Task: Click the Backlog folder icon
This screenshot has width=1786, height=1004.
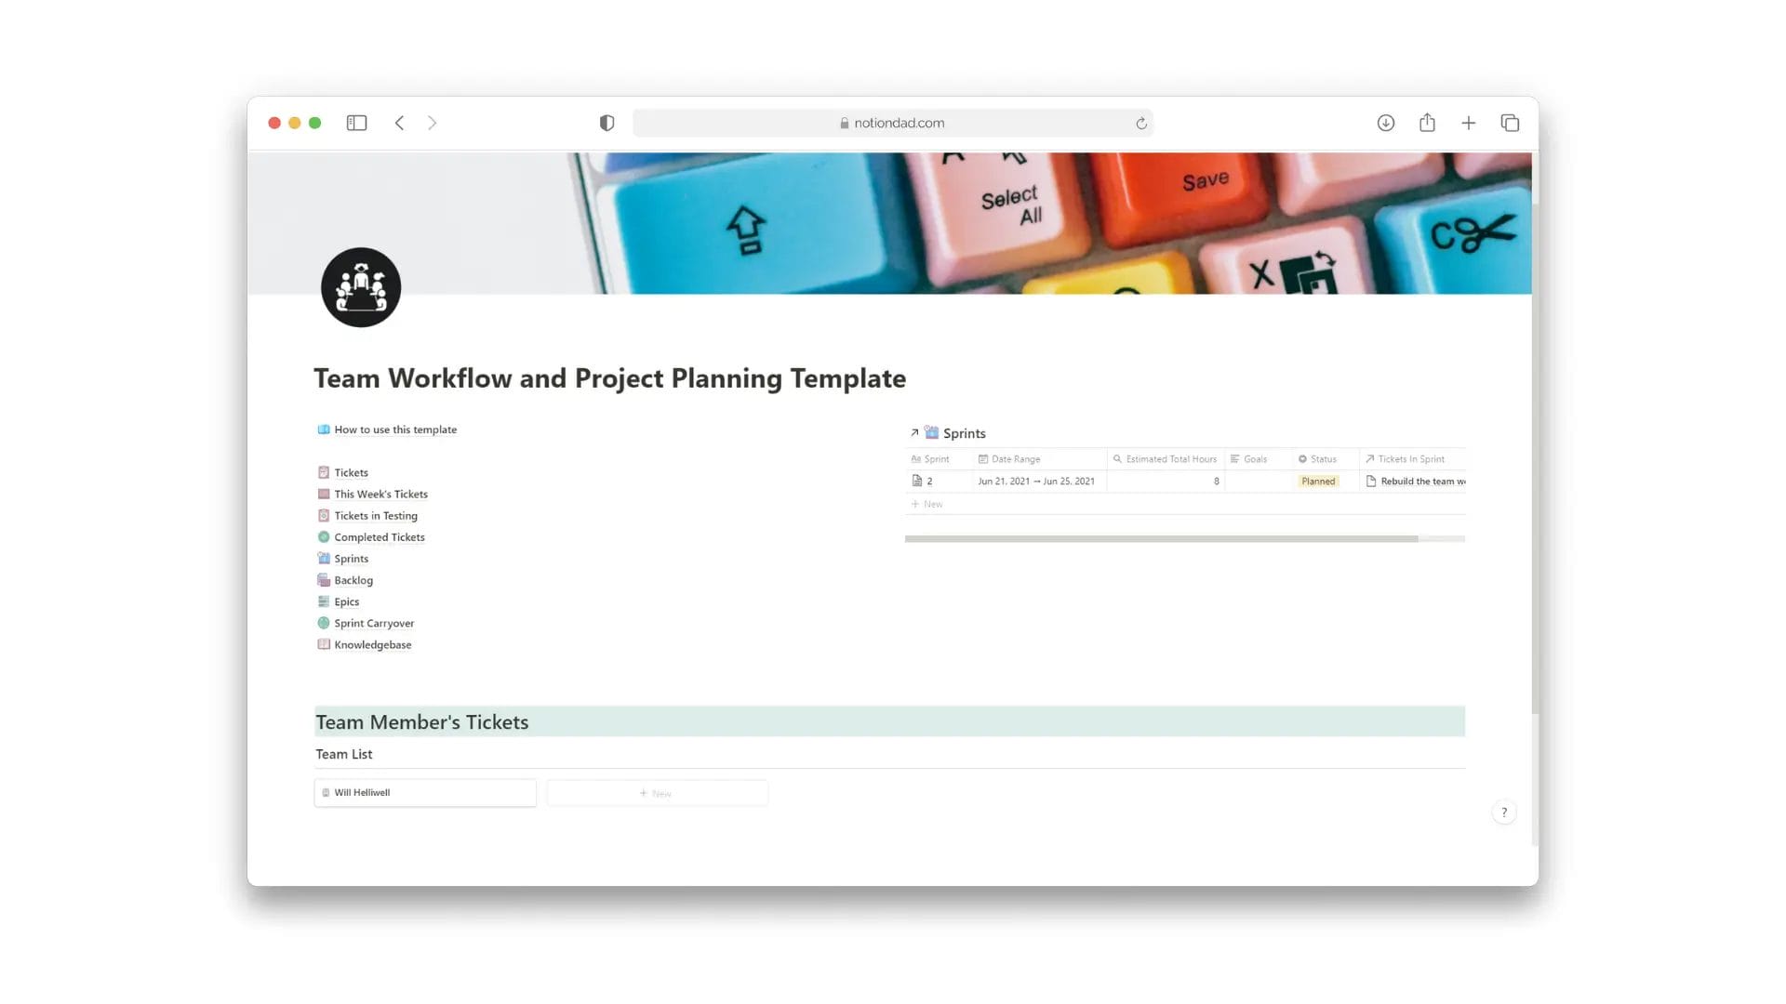Action: (324, 578)
